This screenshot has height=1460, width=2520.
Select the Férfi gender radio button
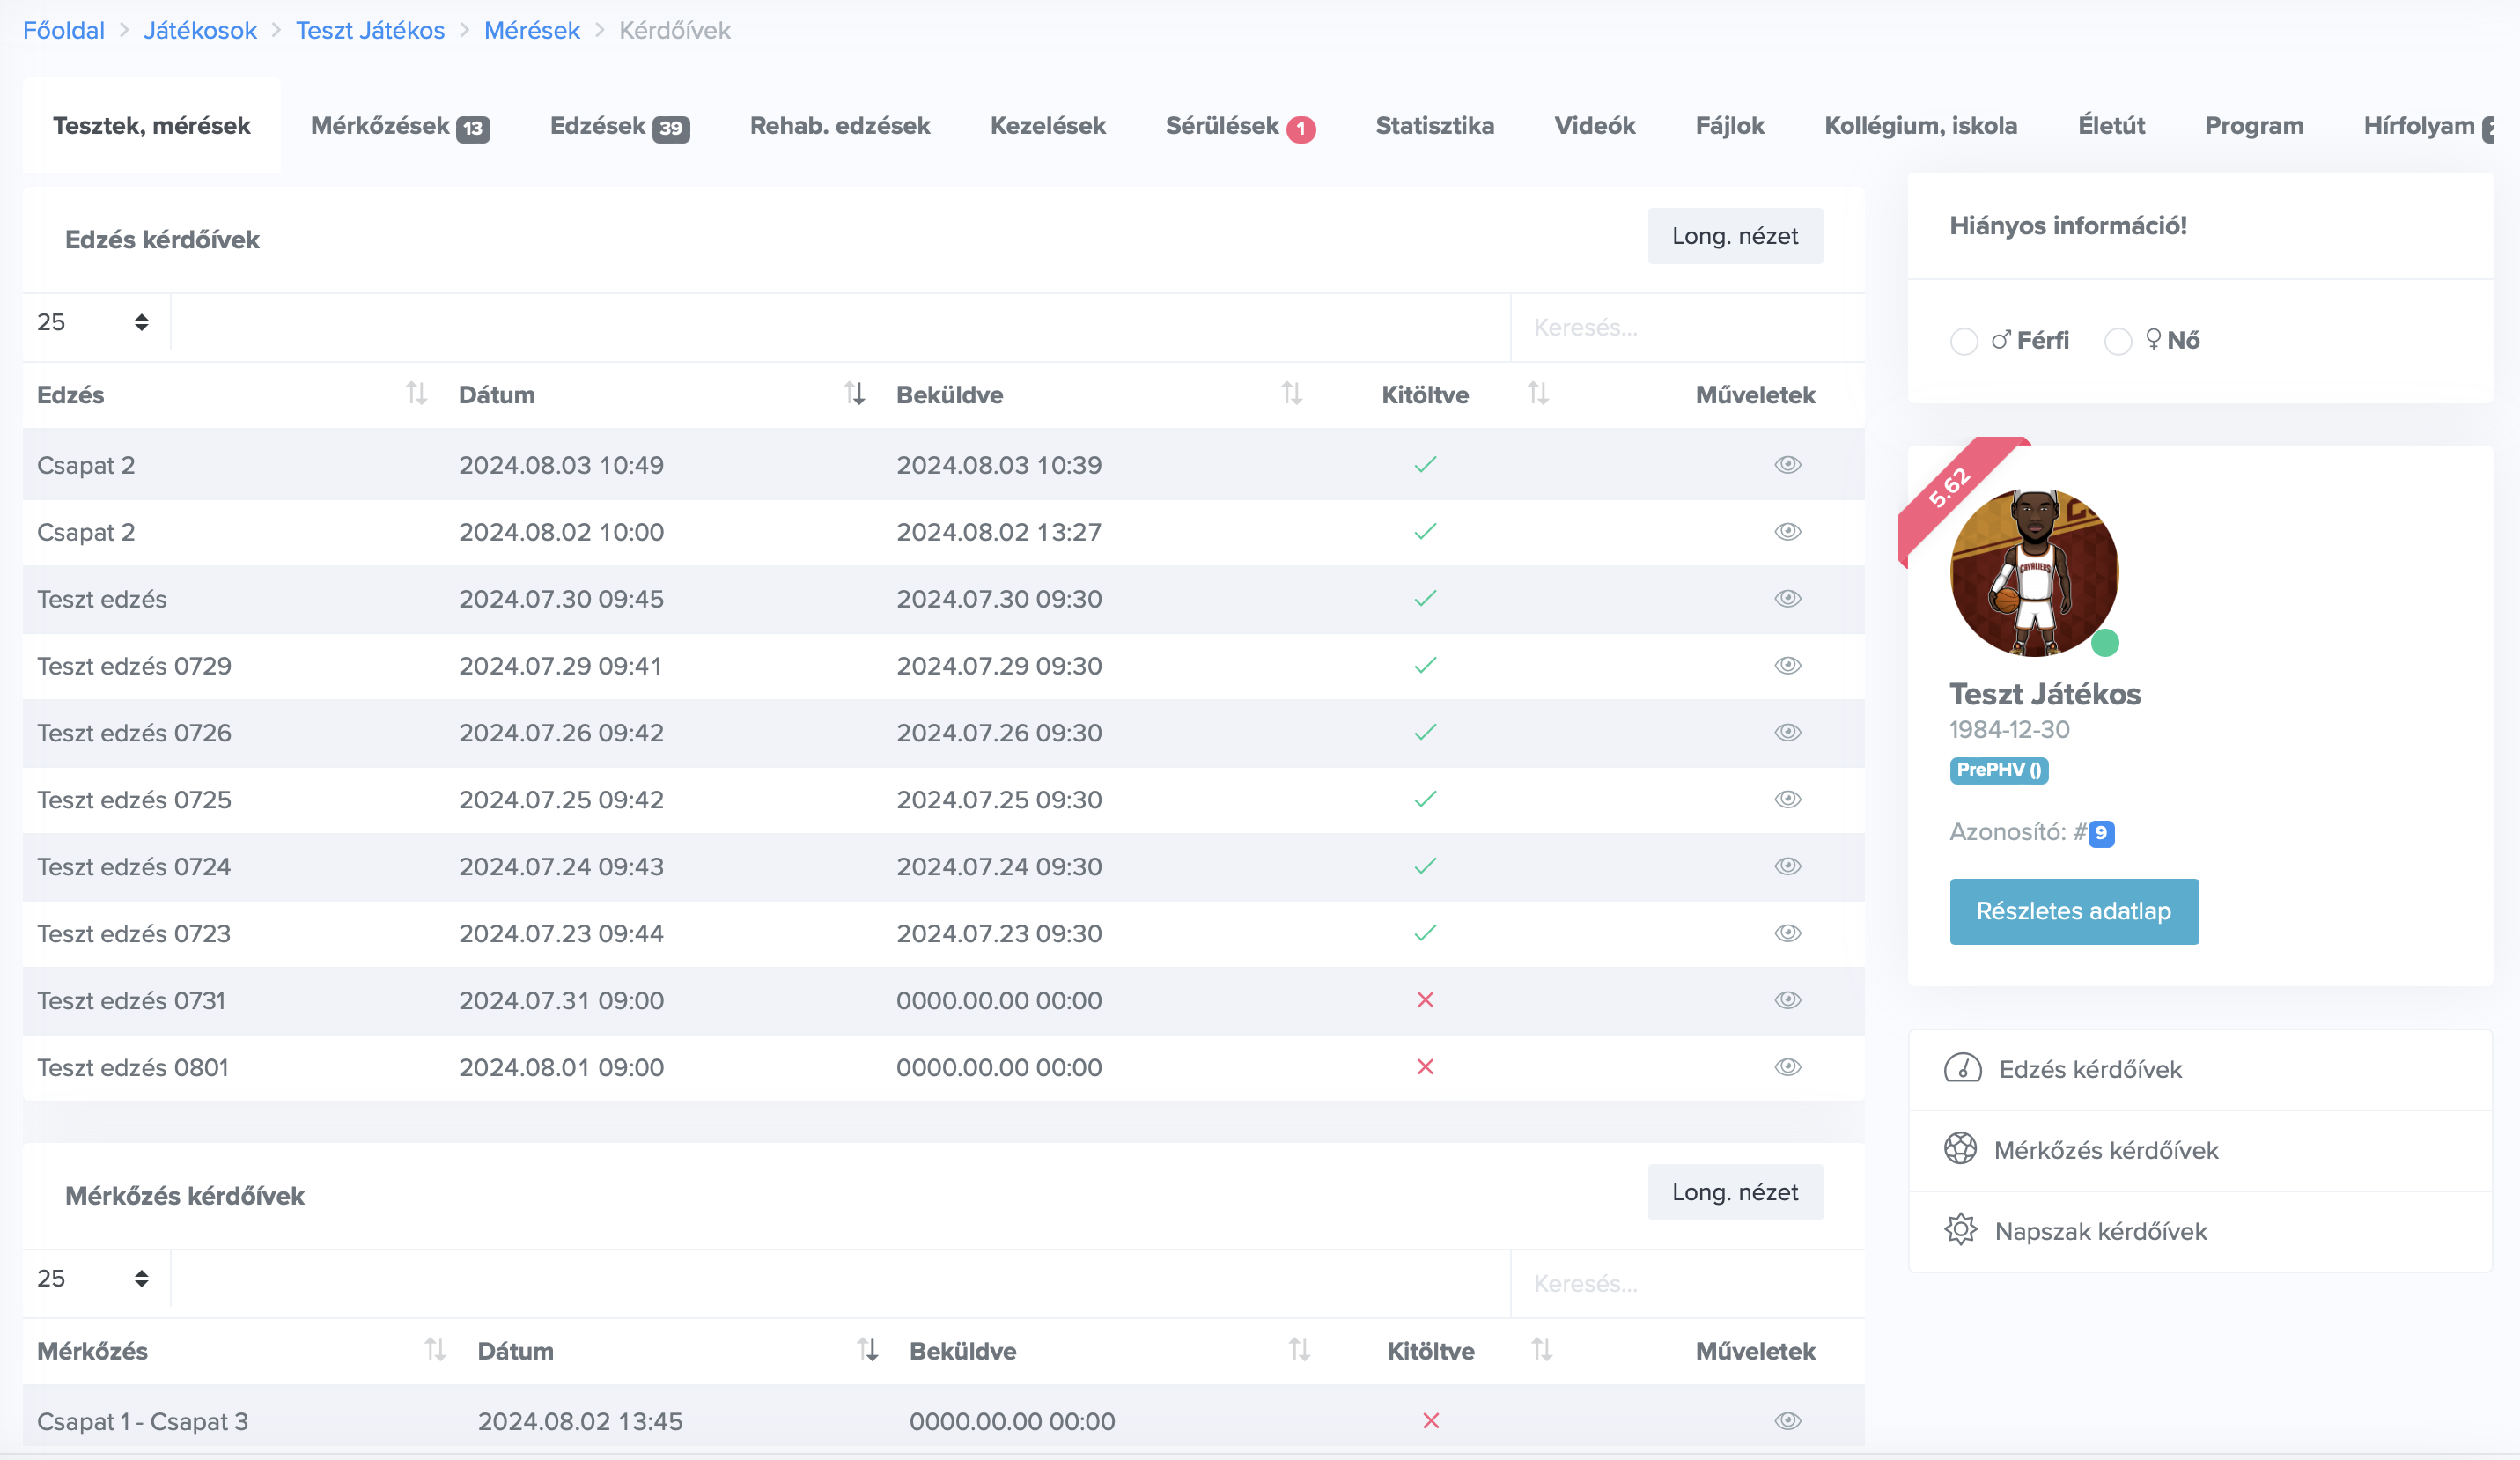(x=1964, y=341)
